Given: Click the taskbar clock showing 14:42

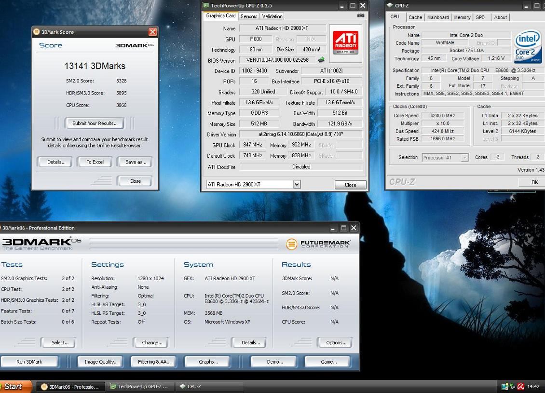Looking at the screenshot, I should pyautogui.click(x=533, y=386).
